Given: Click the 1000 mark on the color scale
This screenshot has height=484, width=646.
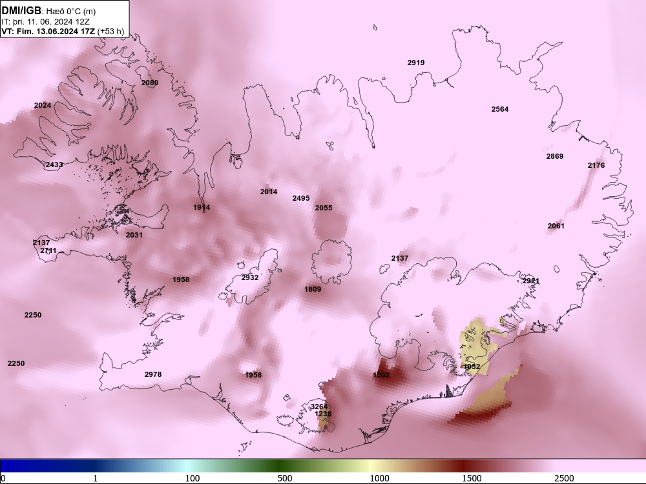Looking at the screenshot, I should click(x=379, y=478).
